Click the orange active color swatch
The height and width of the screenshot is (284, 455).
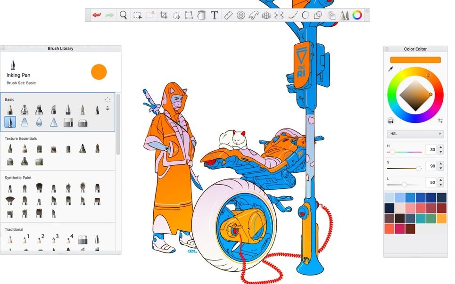point(415,59)
